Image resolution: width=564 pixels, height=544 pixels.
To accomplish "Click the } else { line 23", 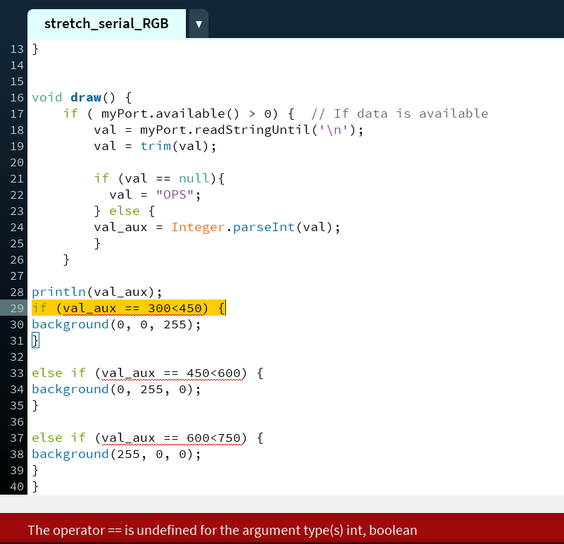I will pyautogui.click(x=125, y=211).
